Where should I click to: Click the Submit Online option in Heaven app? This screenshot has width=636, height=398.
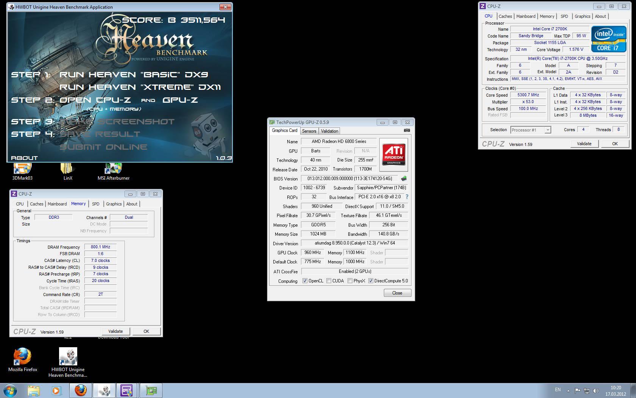(x=103, y=147)
